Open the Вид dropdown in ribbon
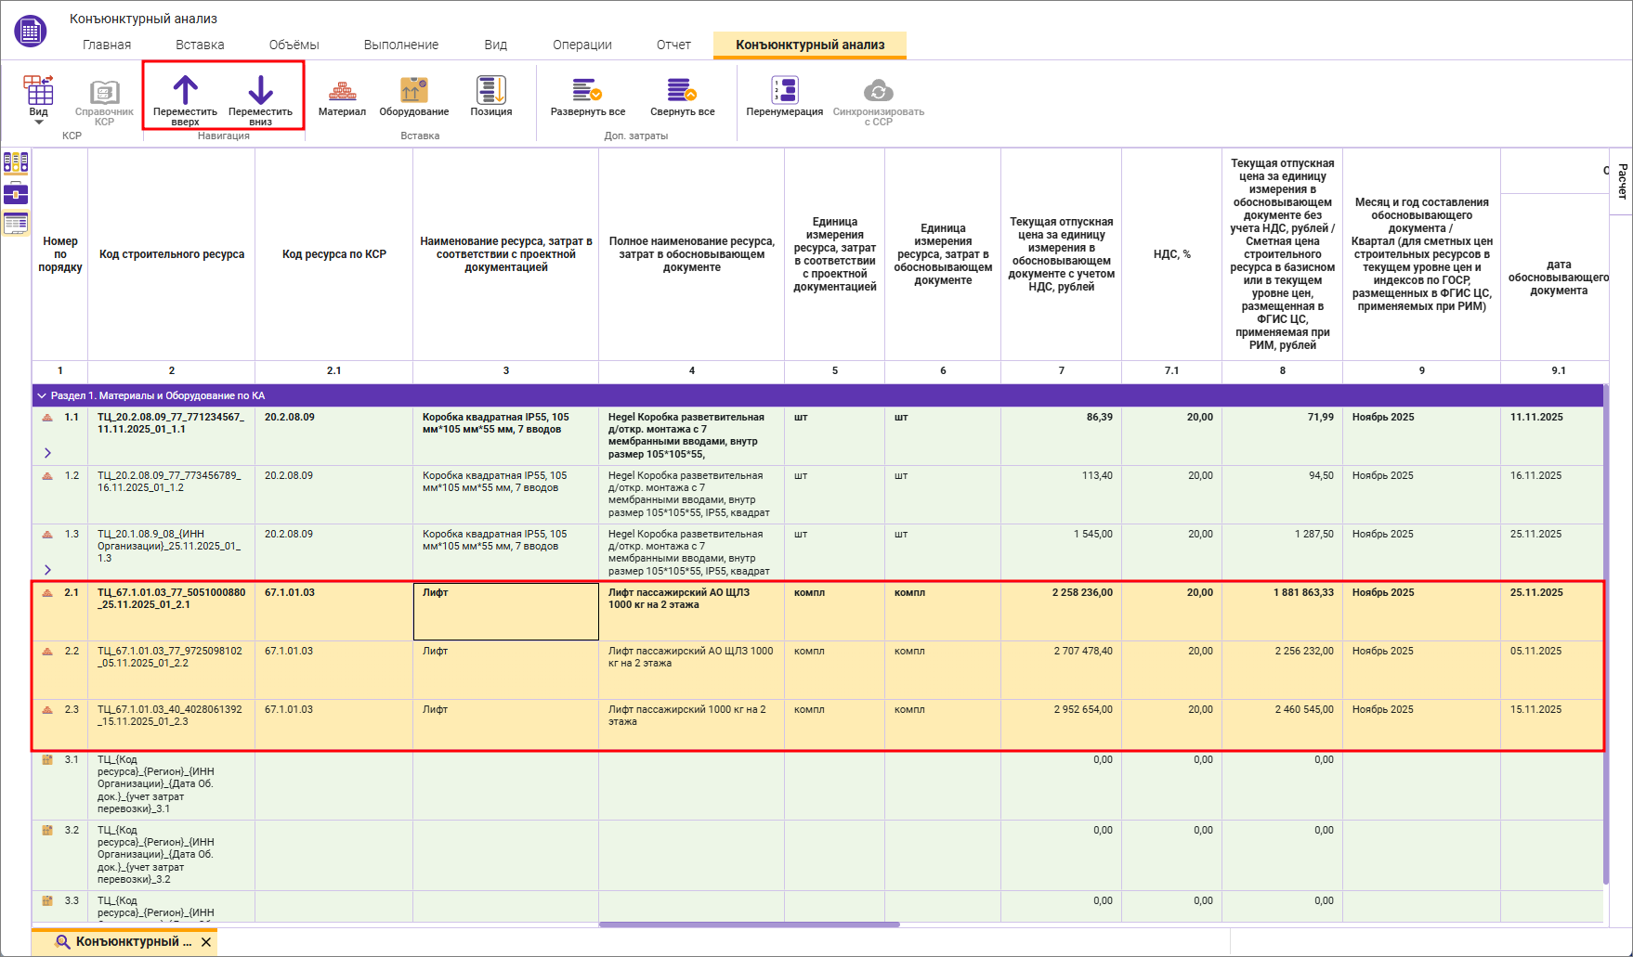 point(38,100)
